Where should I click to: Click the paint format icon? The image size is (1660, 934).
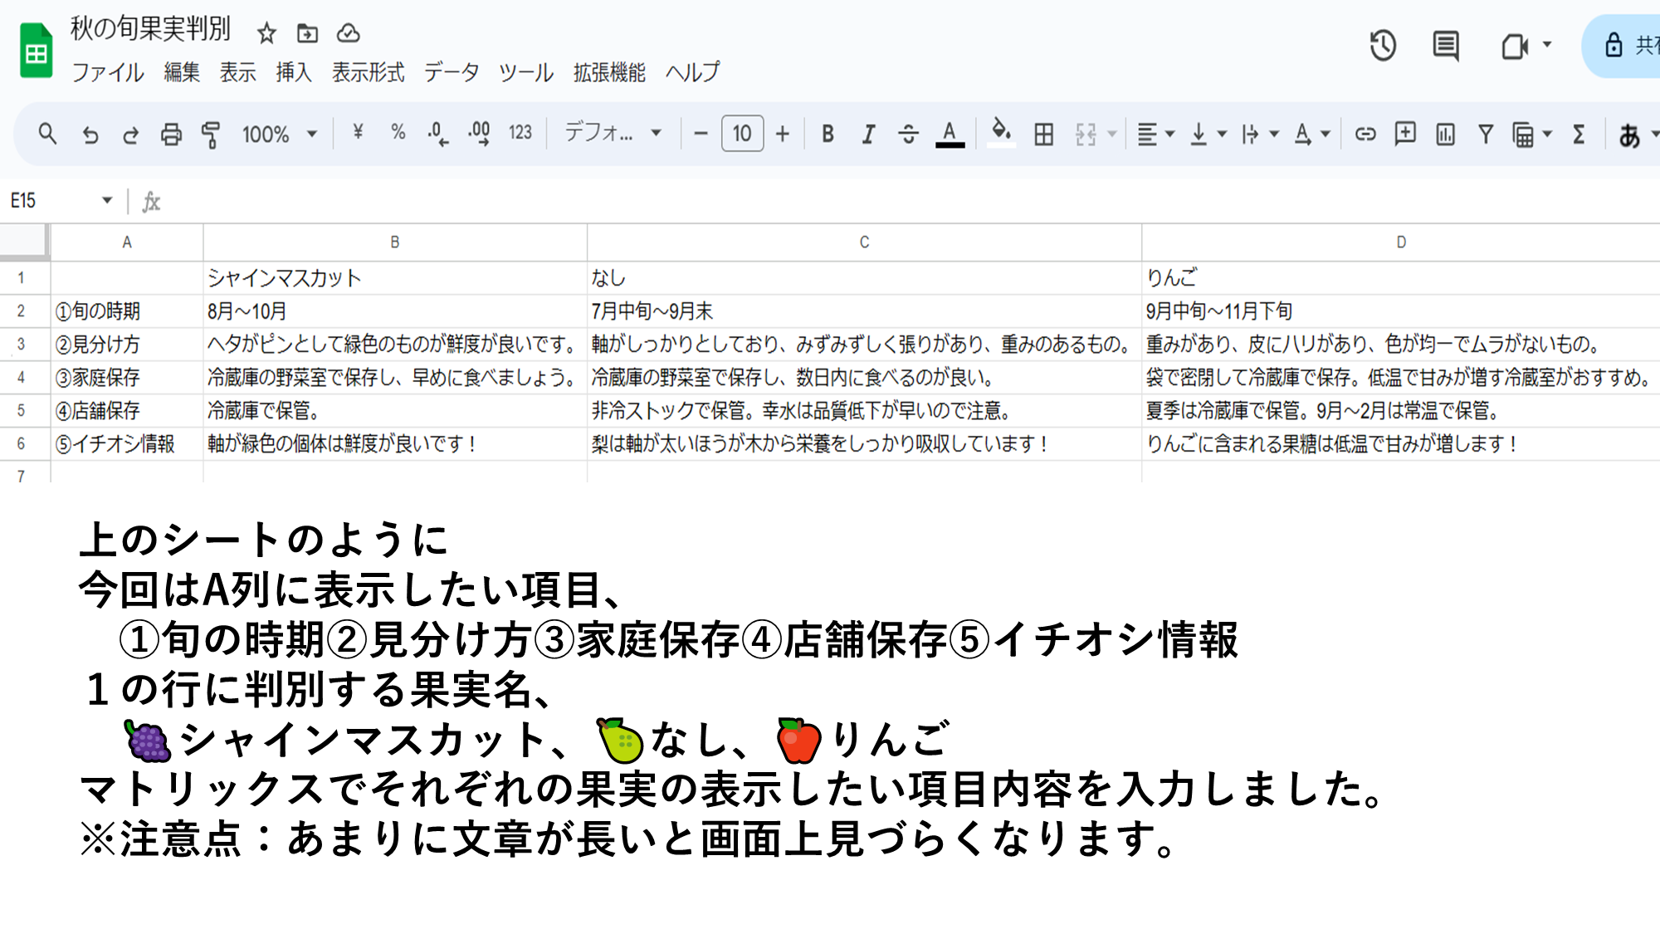211,134
